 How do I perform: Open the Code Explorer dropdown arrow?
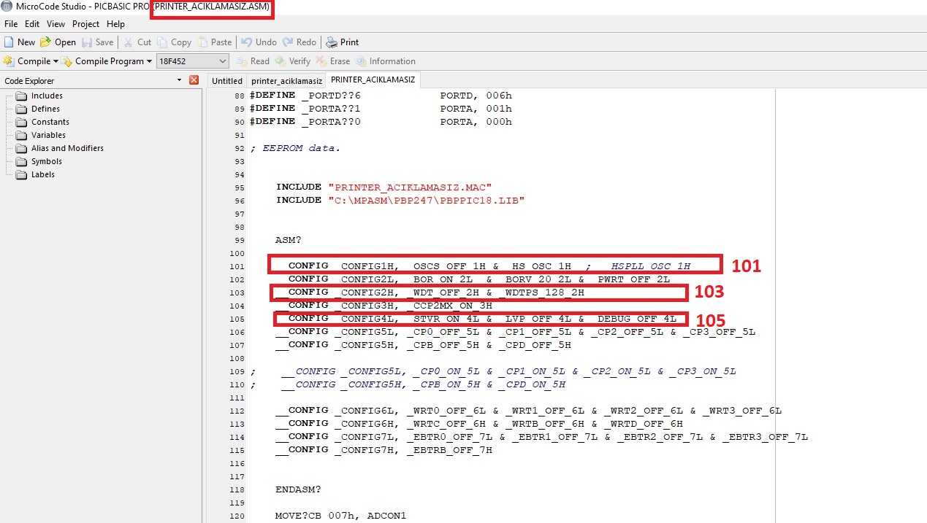pyautogui.click(x=180, y=80)
